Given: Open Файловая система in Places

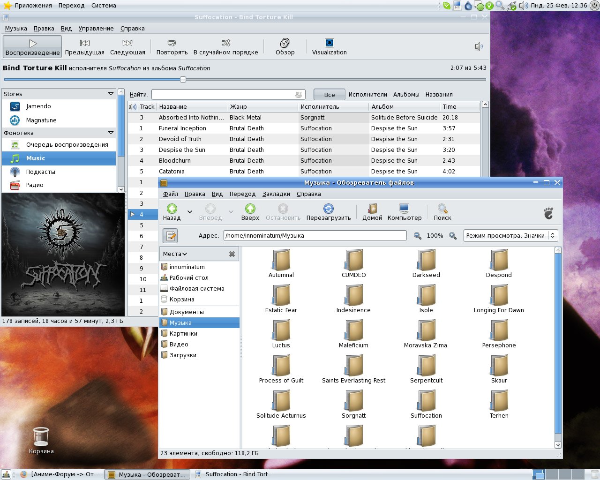Looking at the screenshot, I should point(199,289).
